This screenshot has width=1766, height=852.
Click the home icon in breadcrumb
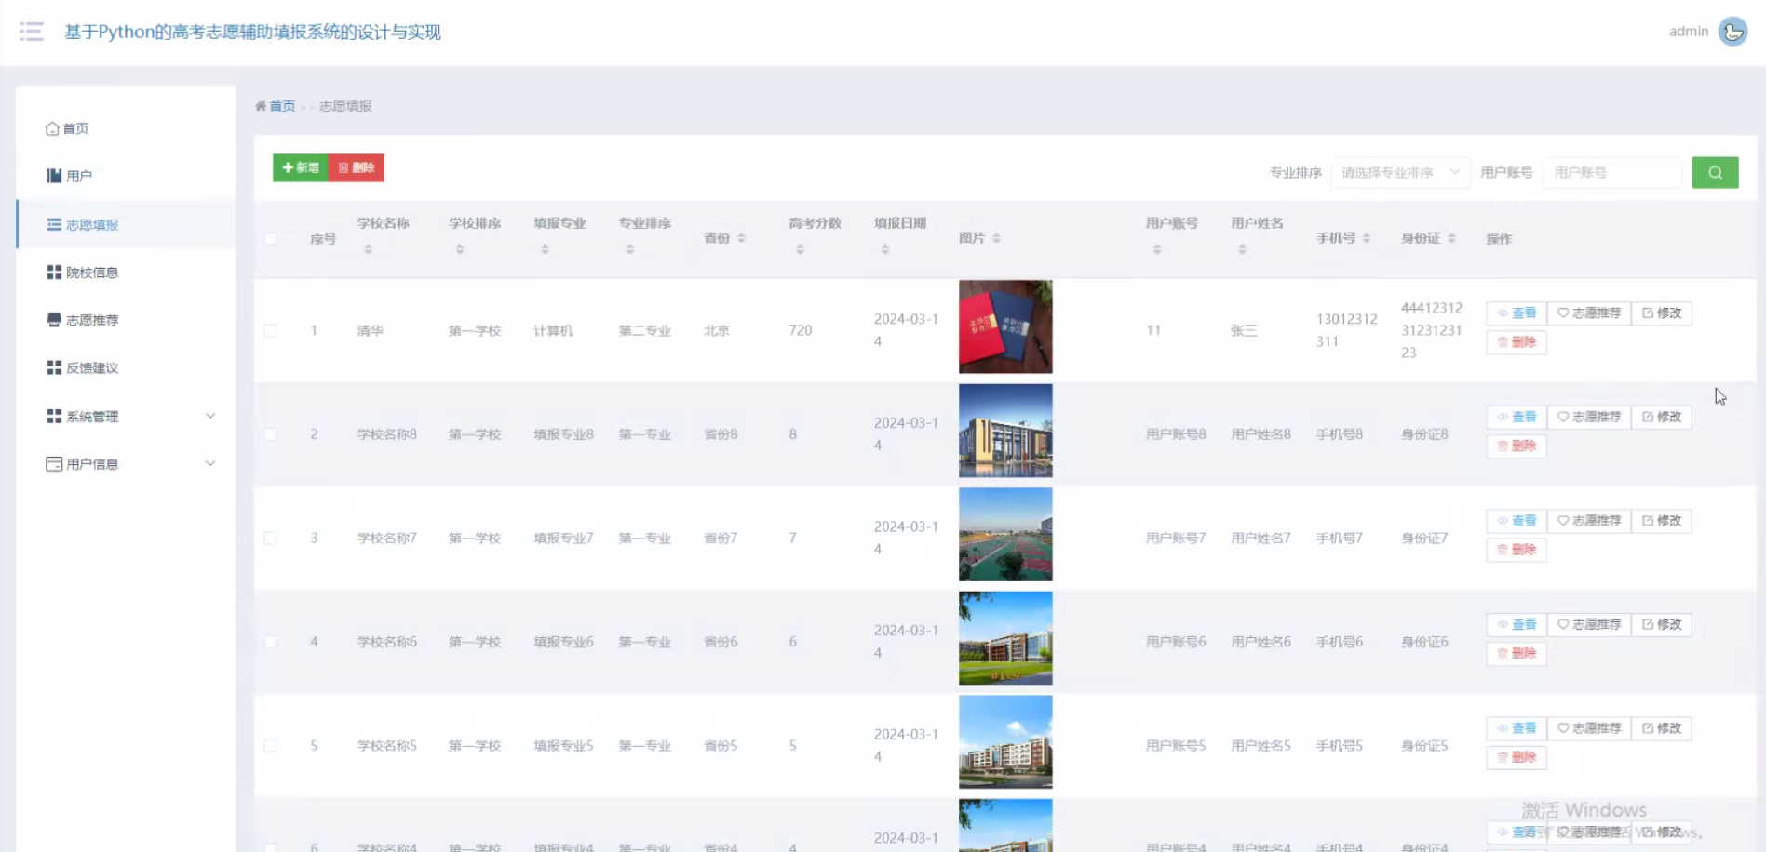coord(261,106)
